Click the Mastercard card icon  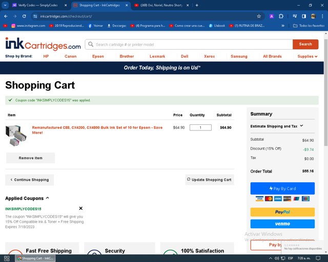(x=269, y=199)
